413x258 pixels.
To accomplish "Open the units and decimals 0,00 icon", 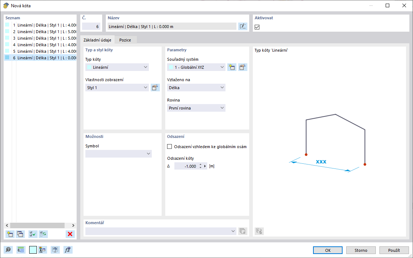I will click(x=21, y=250).
